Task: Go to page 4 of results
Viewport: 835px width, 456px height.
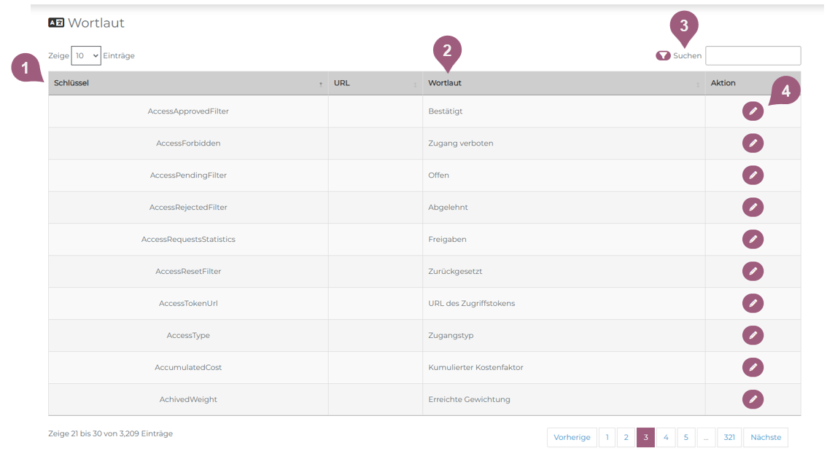Action: (665, 438)
